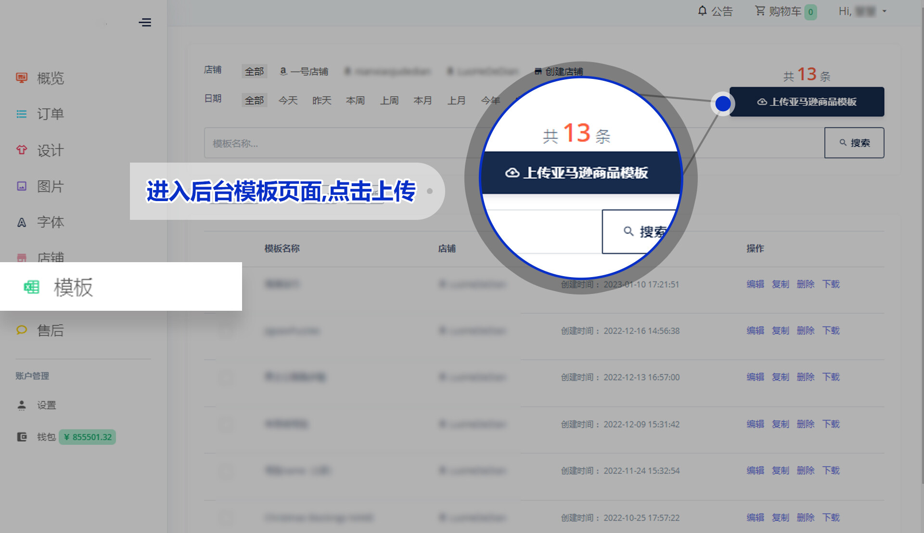Open 图片 image icon in sidebar
Viewport: 924px width, 533px height.
pos(22,186)
